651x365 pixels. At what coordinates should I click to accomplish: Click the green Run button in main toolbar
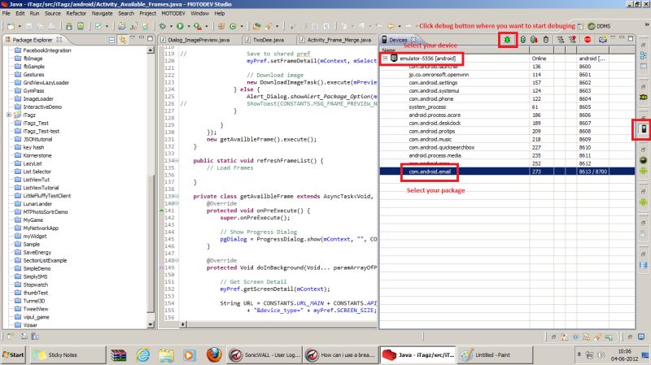(x=180, y=26)
